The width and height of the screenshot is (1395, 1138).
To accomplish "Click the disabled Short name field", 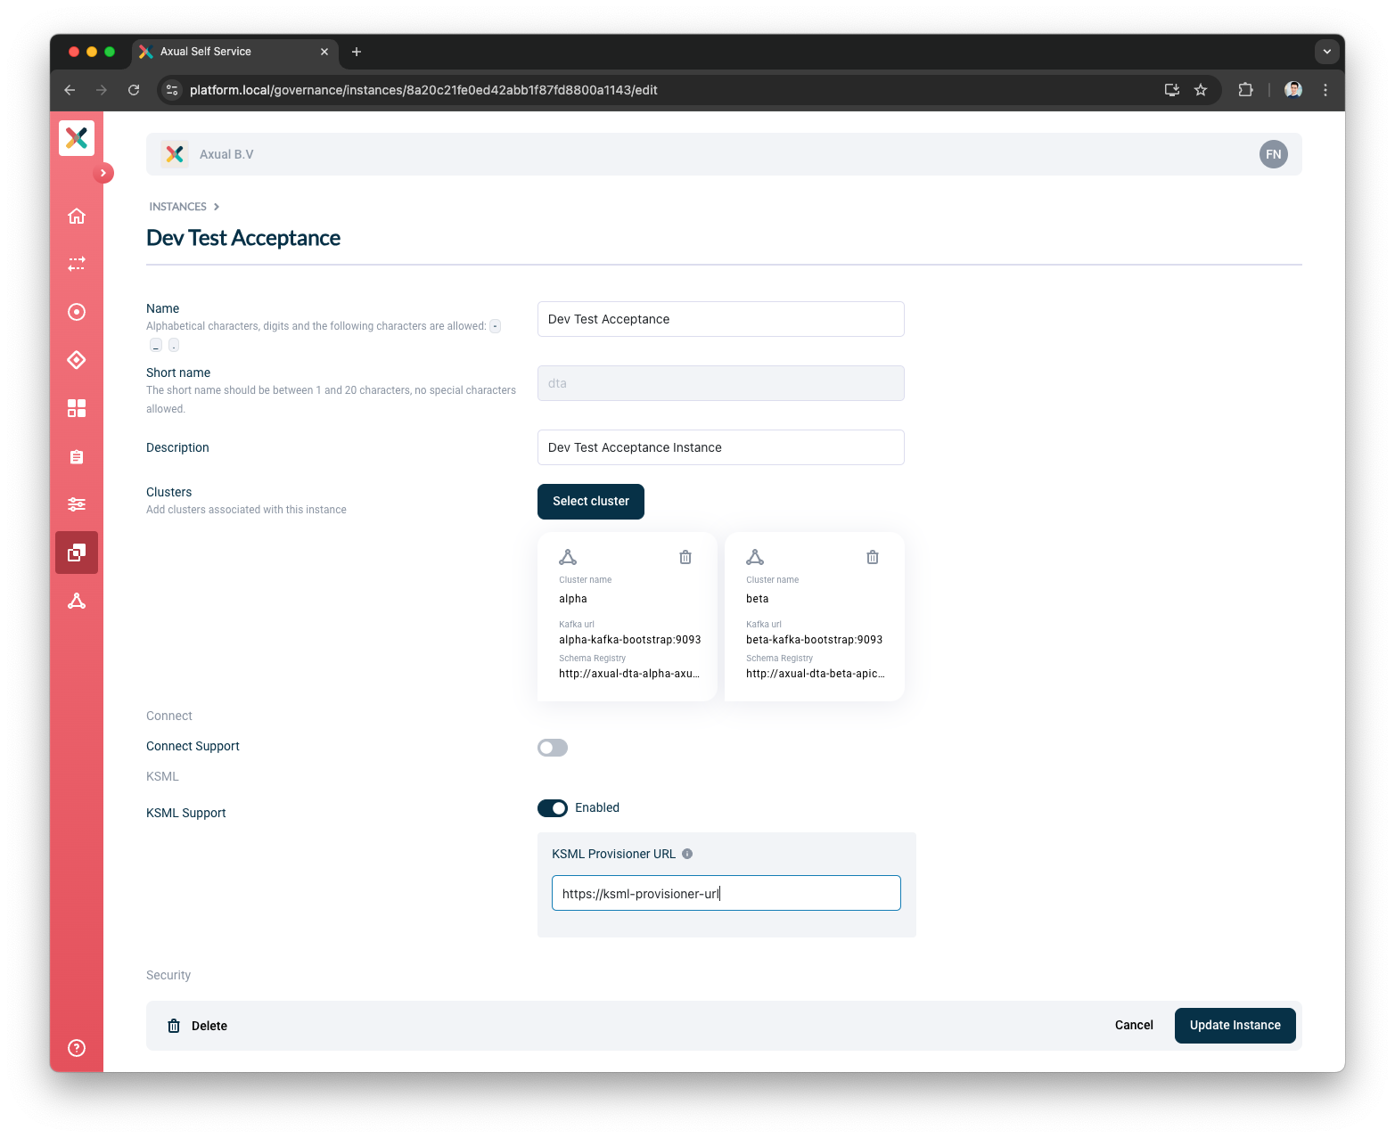I will tap(721, 383).
